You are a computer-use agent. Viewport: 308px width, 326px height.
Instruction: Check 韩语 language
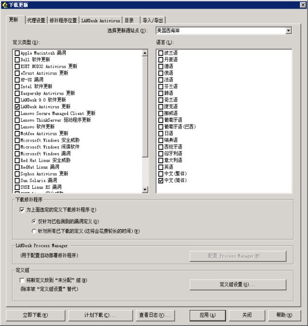(x=161, y=93)
